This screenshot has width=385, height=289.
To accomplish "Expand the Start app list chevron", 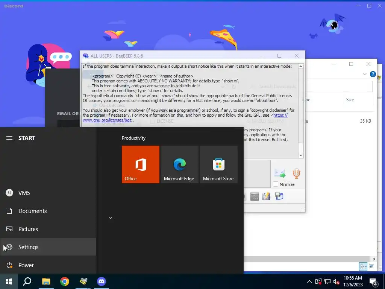I will (x=111, y=218).
